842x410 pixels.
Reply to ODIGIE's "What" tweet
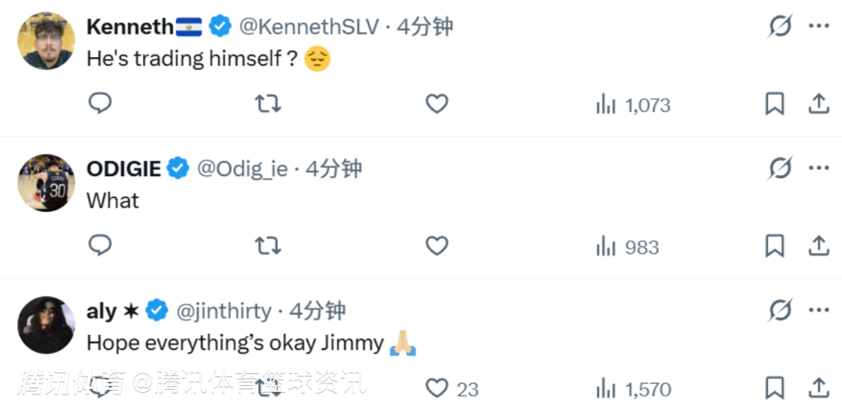(x=100, y=246)
